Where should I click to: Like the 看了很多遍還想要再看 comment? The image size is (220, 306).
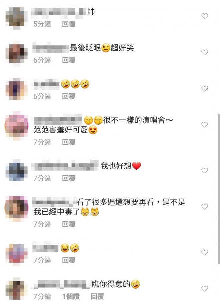tap(205, 206)
